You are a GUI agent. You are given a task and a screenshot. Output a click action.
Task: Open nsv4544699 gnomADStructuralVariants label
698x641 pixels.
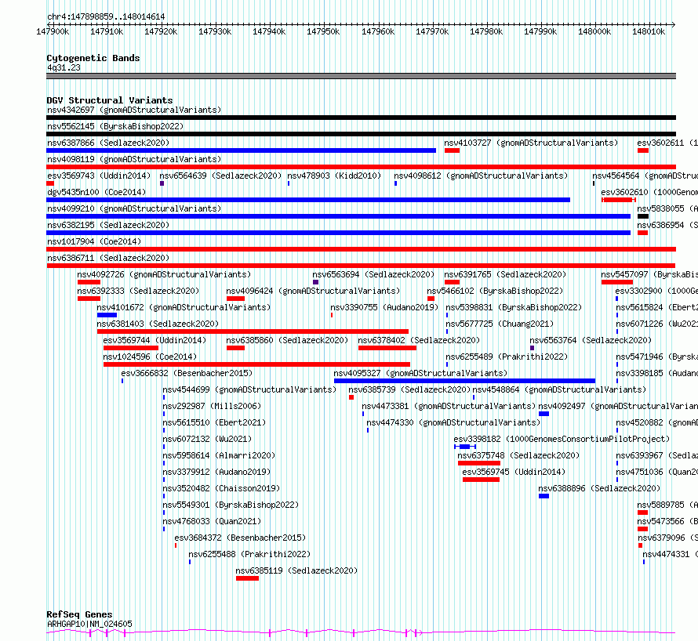tap(249, 389)
